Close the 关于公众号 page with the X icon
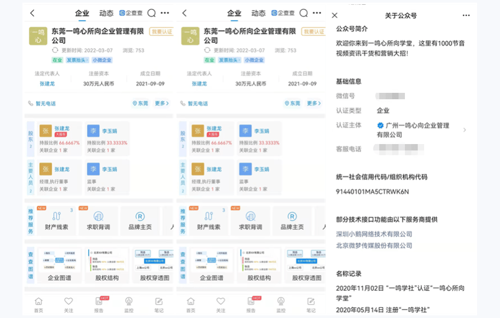The image size is (500, 318). pos(335,15)
